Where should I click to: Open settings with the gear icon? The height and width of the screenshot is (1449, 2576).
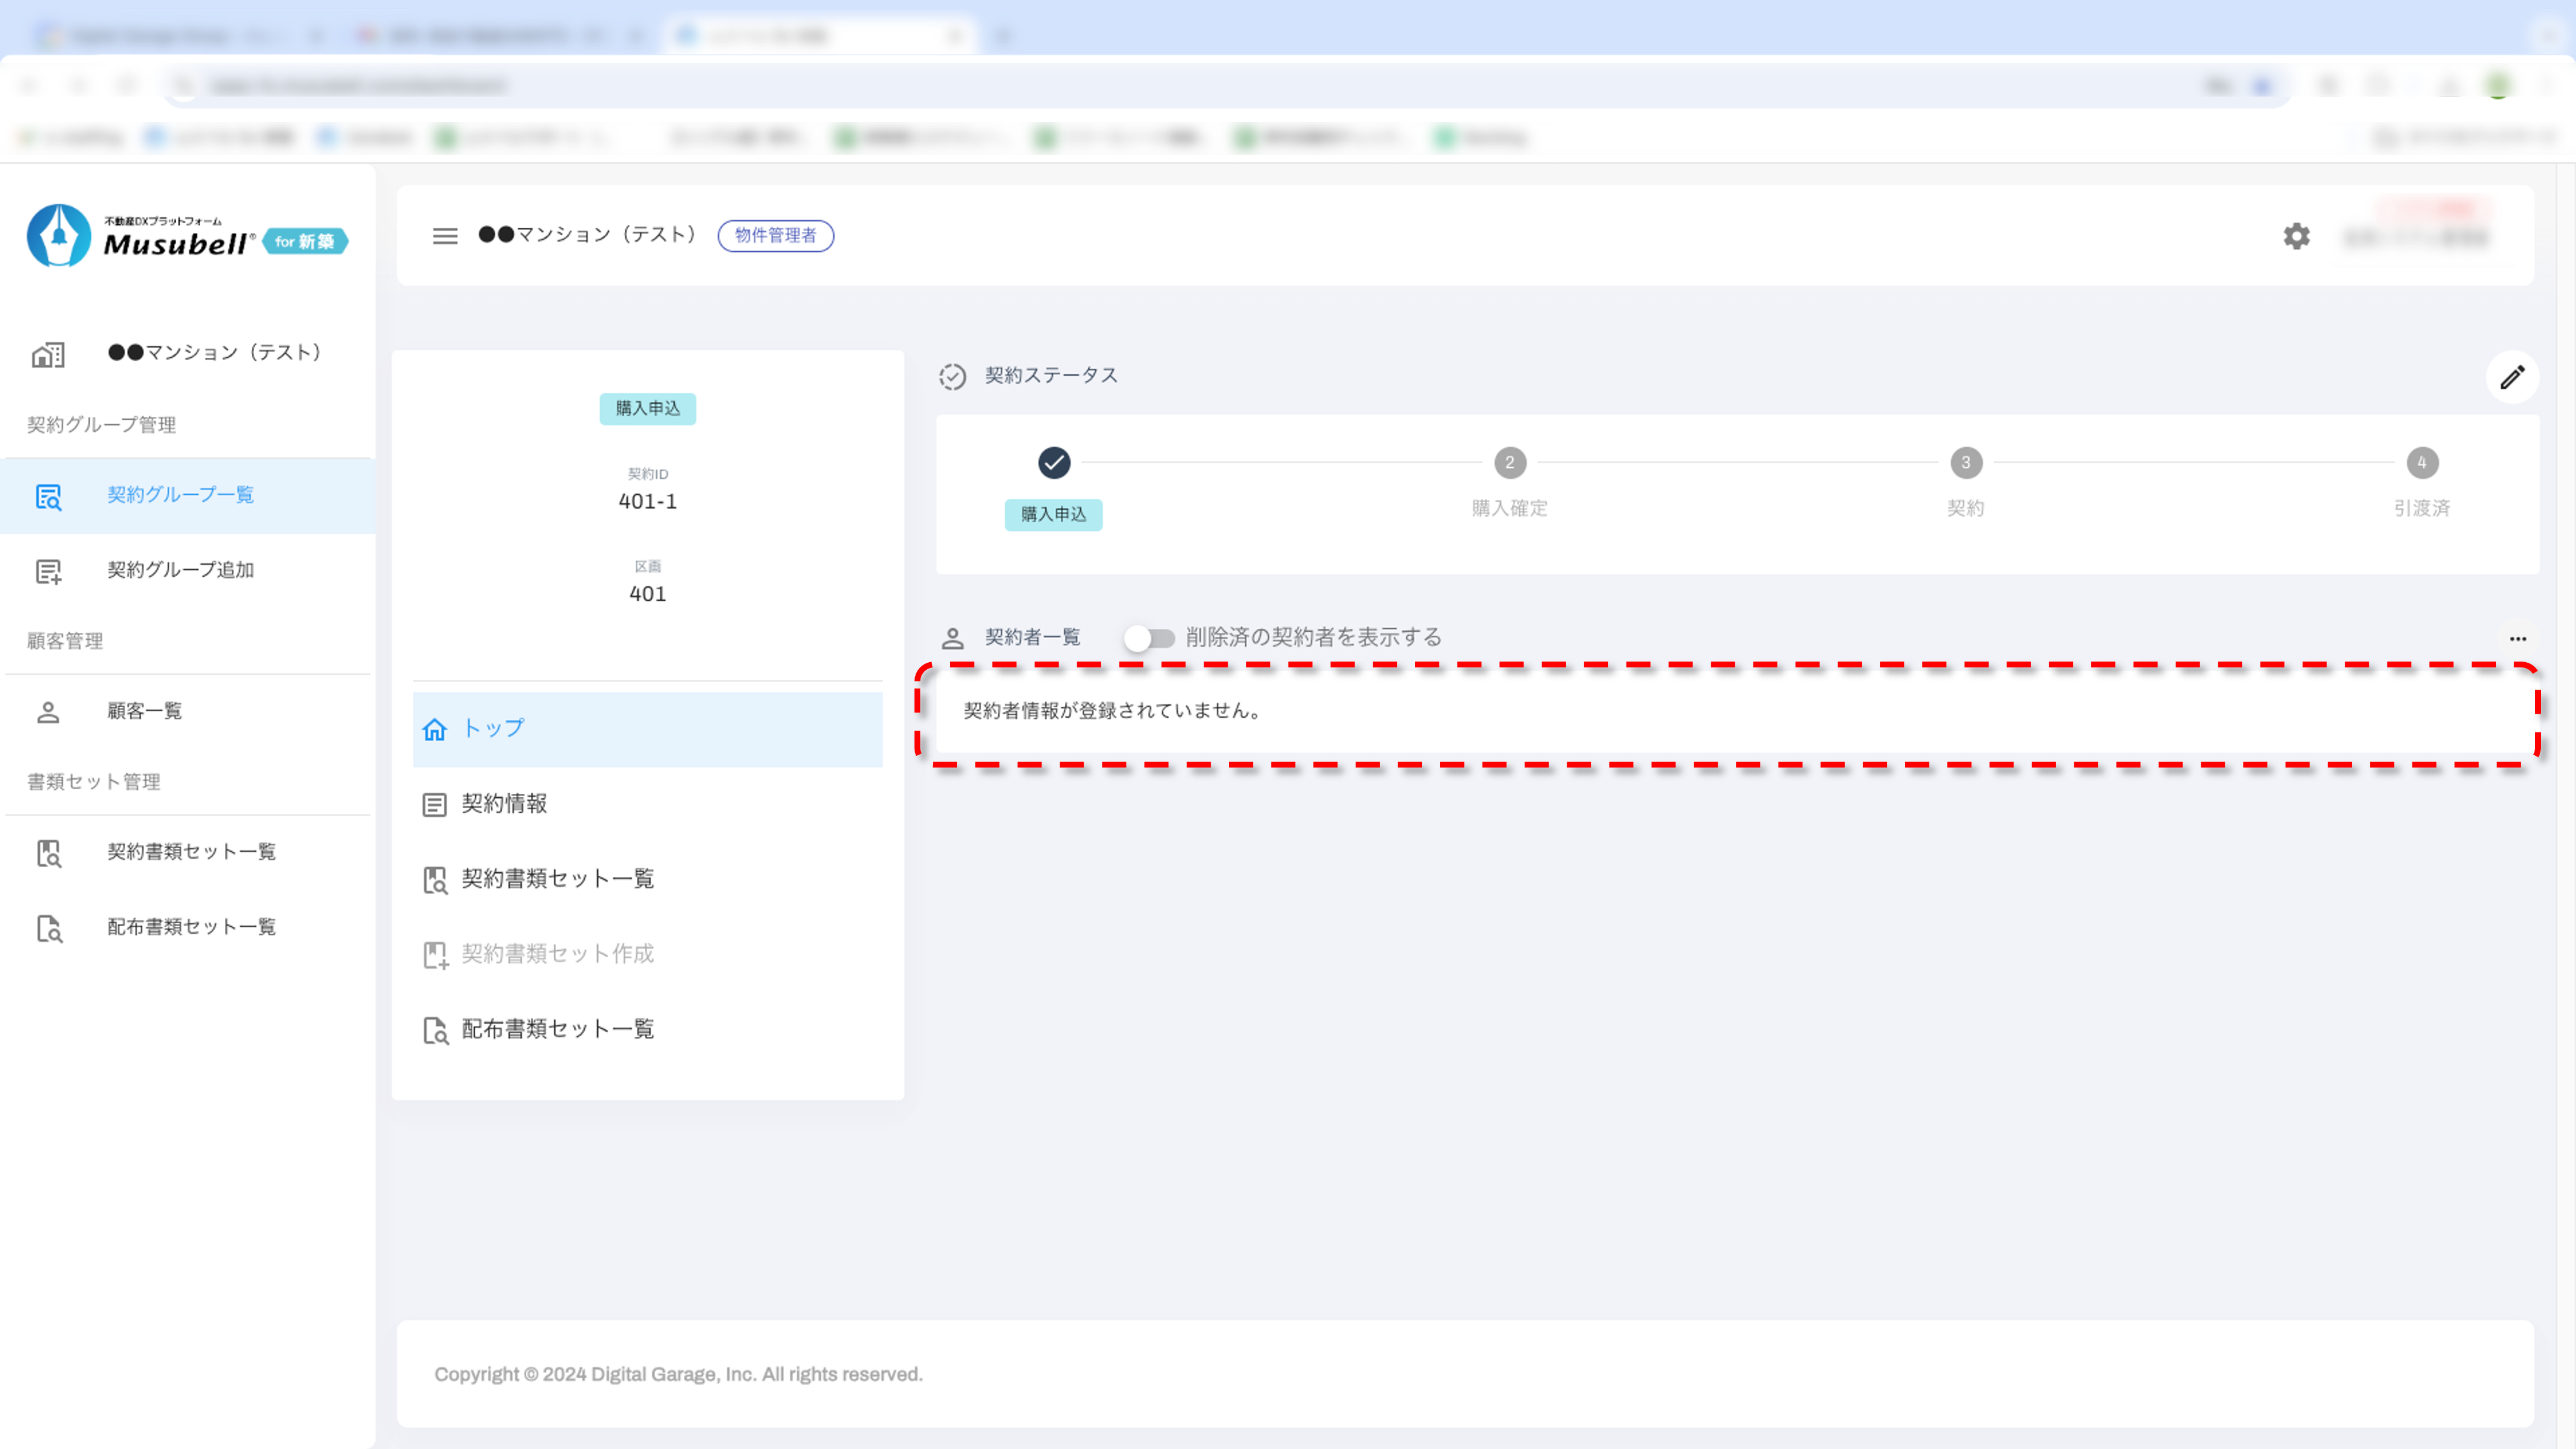pyautogui.click(x=2296, y=236)
